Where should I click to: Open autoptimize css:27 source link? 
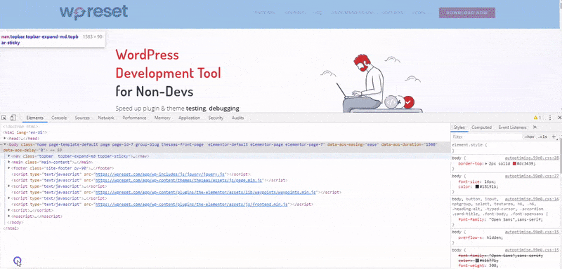(532, 176)
